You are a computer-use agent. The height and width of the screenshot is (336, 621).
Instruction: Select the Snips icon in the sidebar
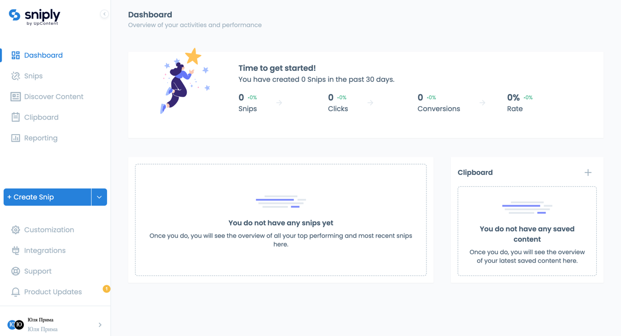16,76
